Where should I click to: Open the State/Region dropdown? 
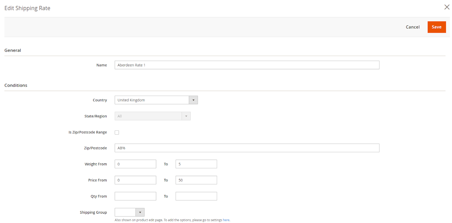(x=152, y=116)
